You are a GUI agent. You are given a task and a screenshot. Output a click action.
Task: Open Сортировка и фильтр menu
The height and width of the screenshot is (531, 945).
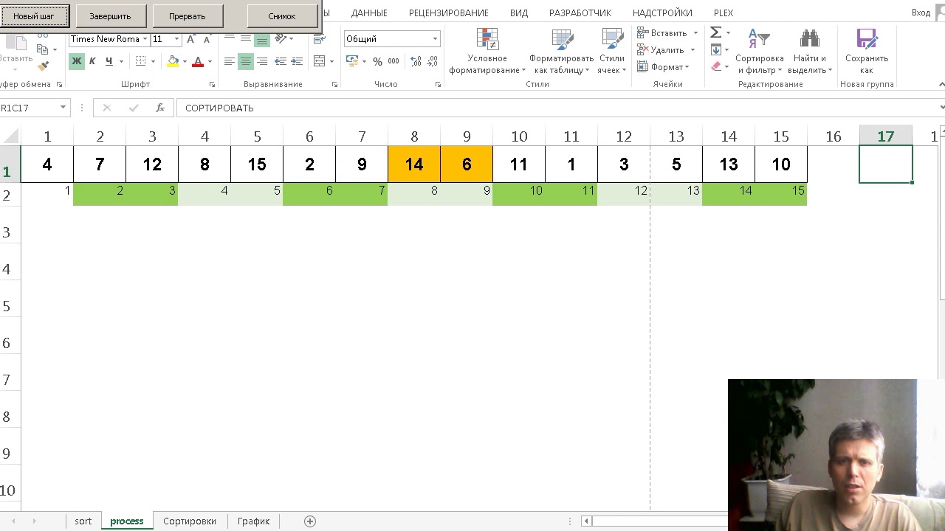point(760,52)
